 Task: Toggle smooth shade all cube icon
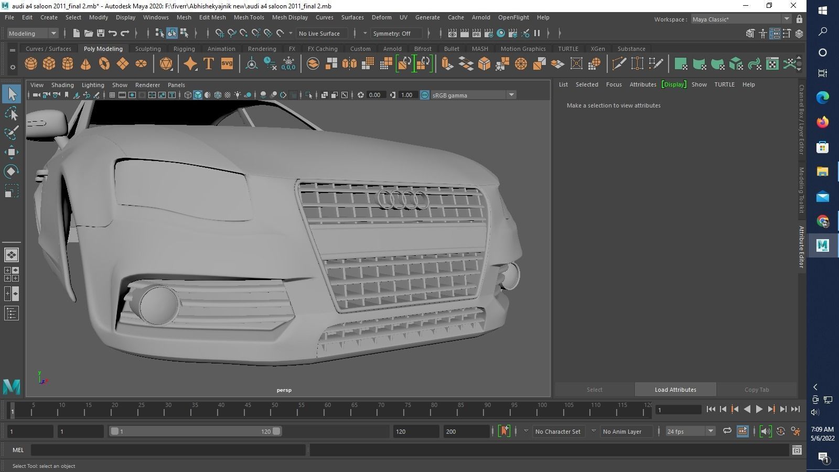(x=198, y=95)
